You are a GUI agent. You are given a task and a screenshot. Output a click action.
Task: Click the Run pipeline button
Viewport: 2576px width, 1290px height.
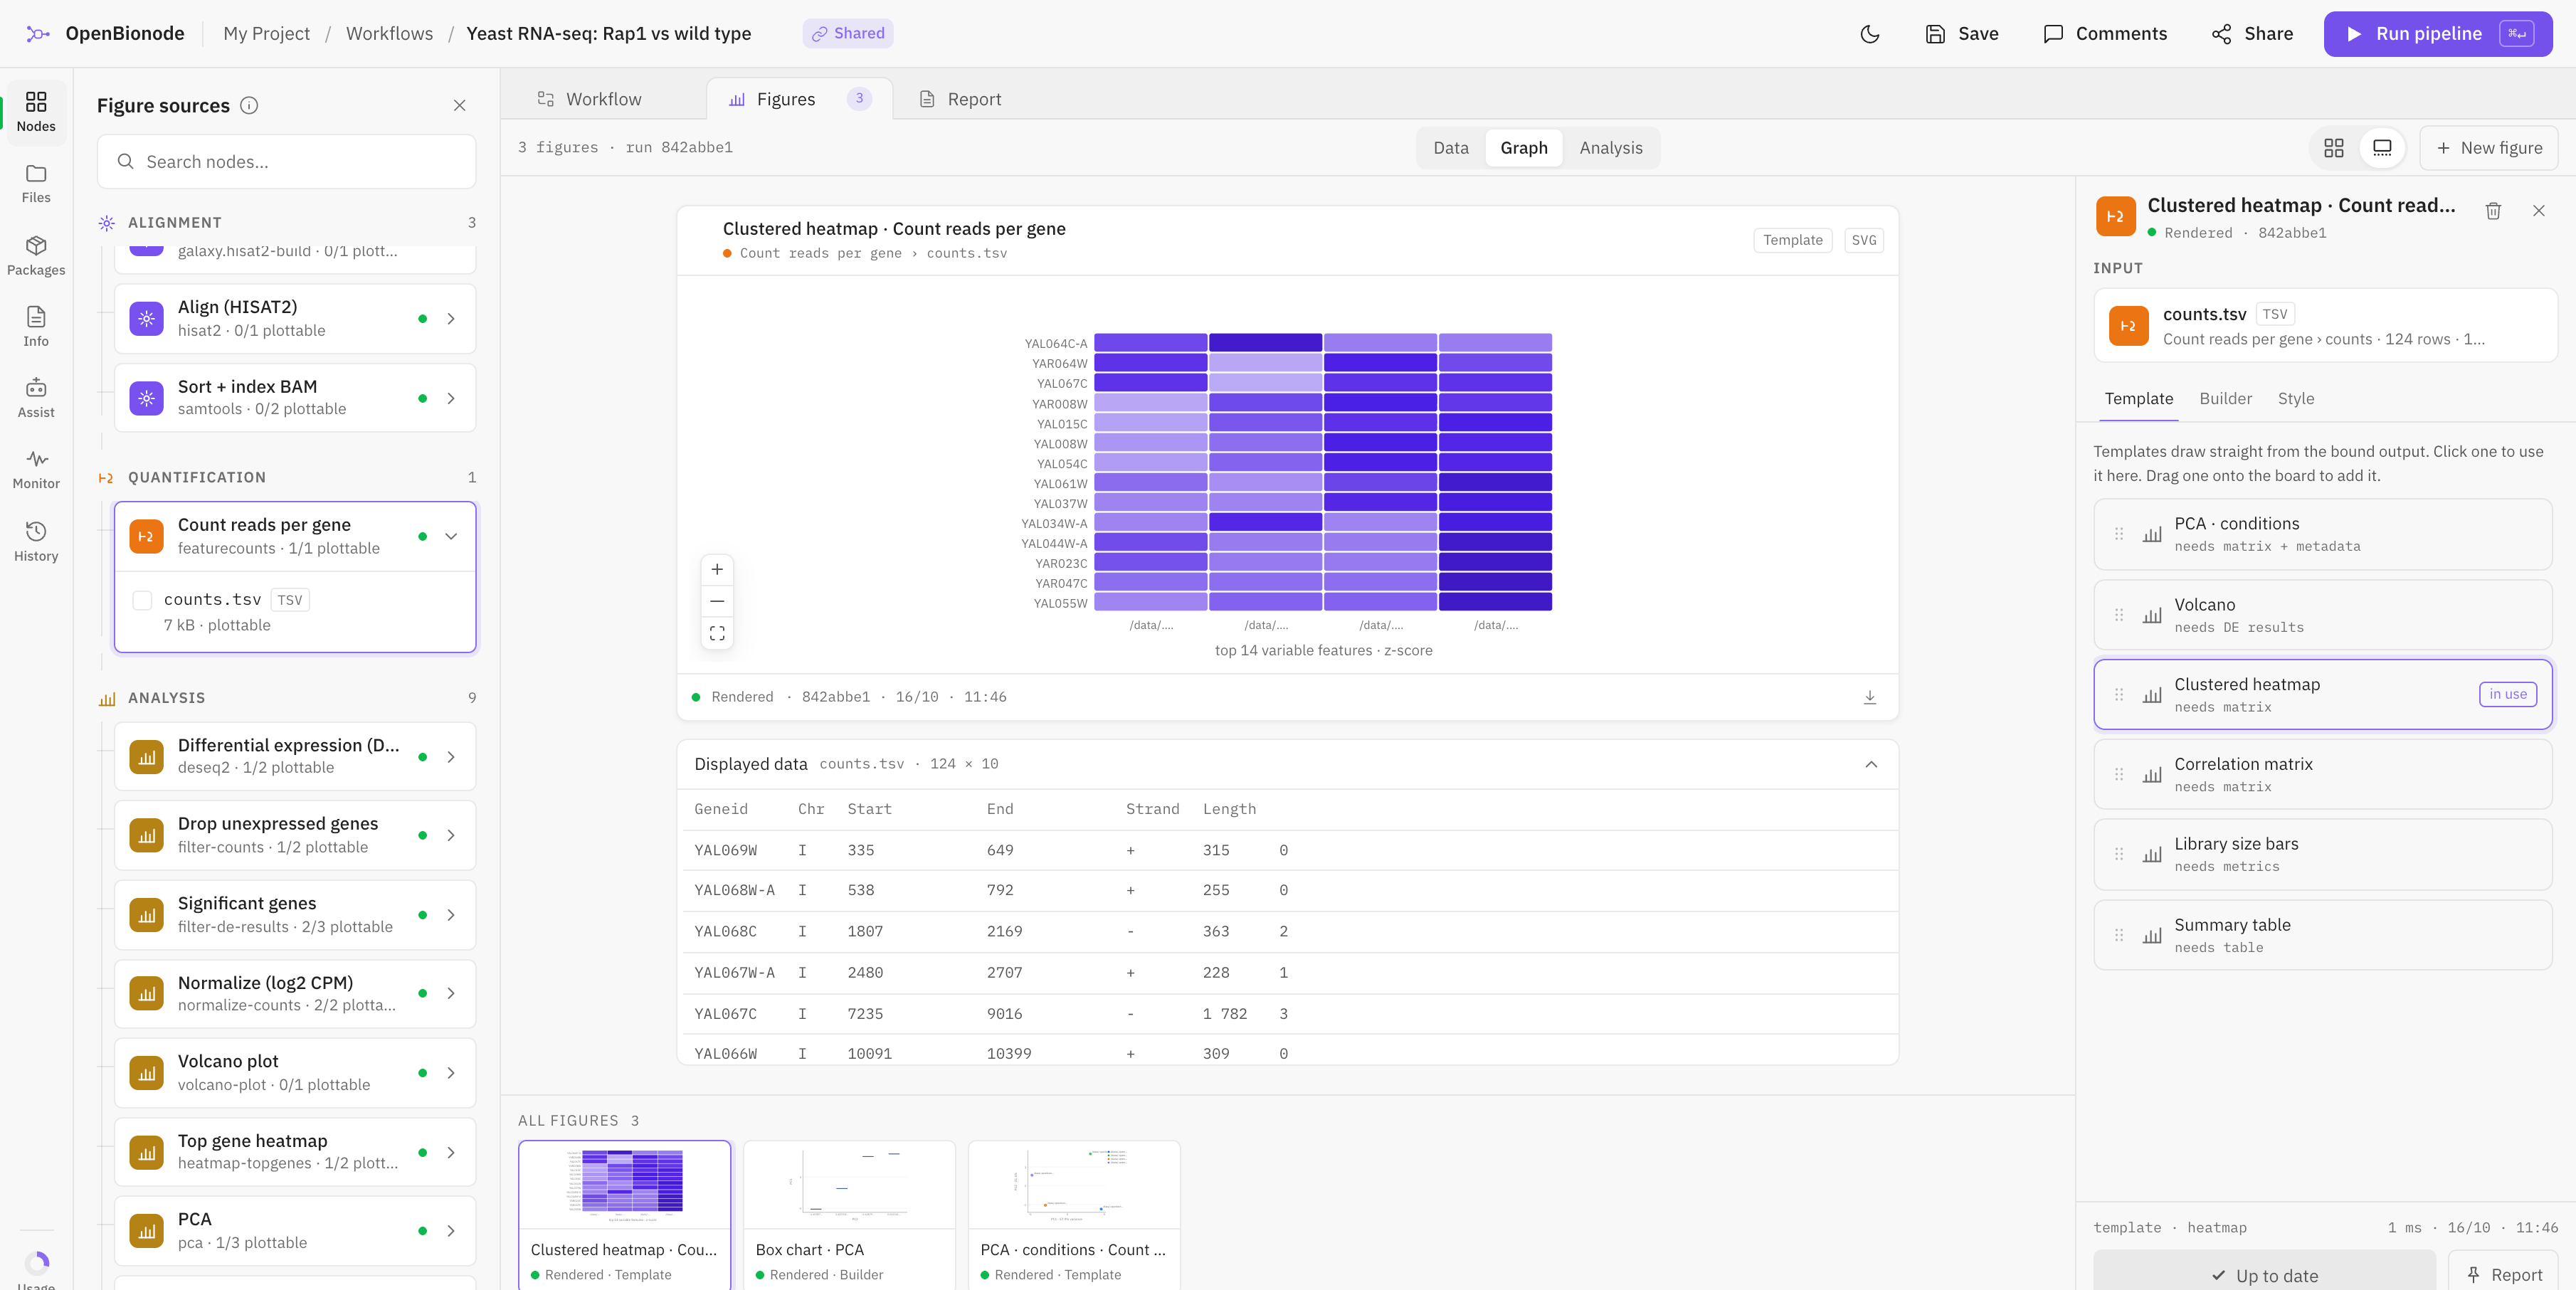[x=2437, y=34]
